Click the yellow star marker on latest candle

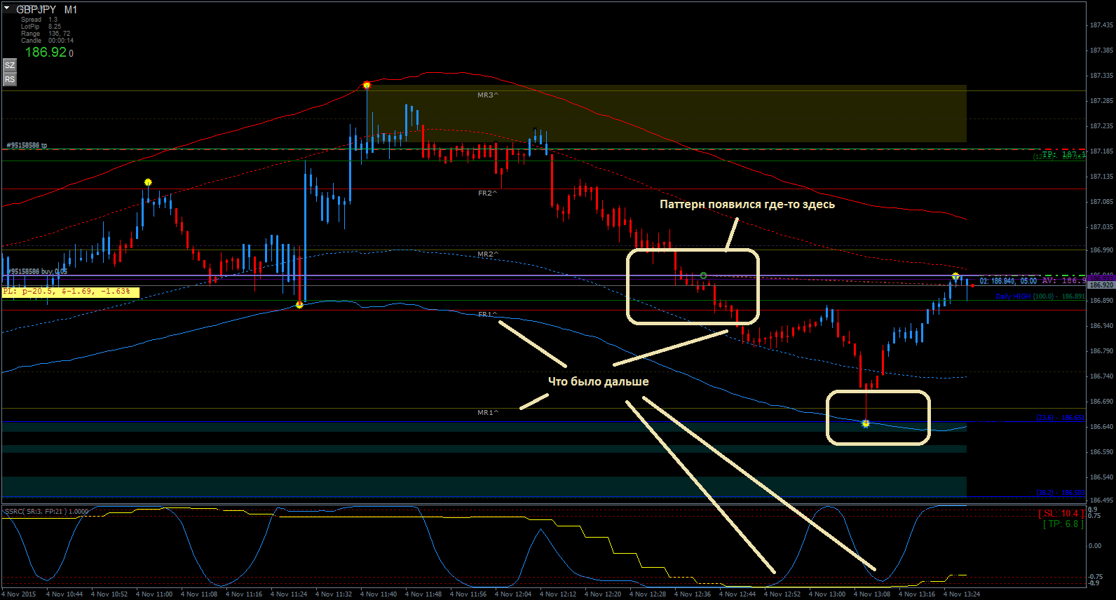[955, 277]
